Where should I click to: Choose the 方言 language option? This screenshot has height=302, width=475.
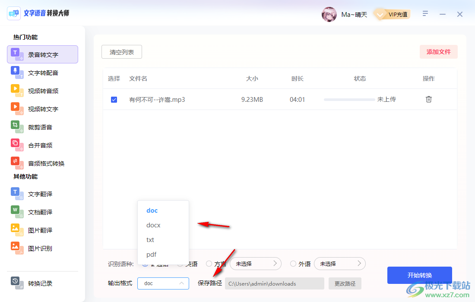(x=209, y=264)
